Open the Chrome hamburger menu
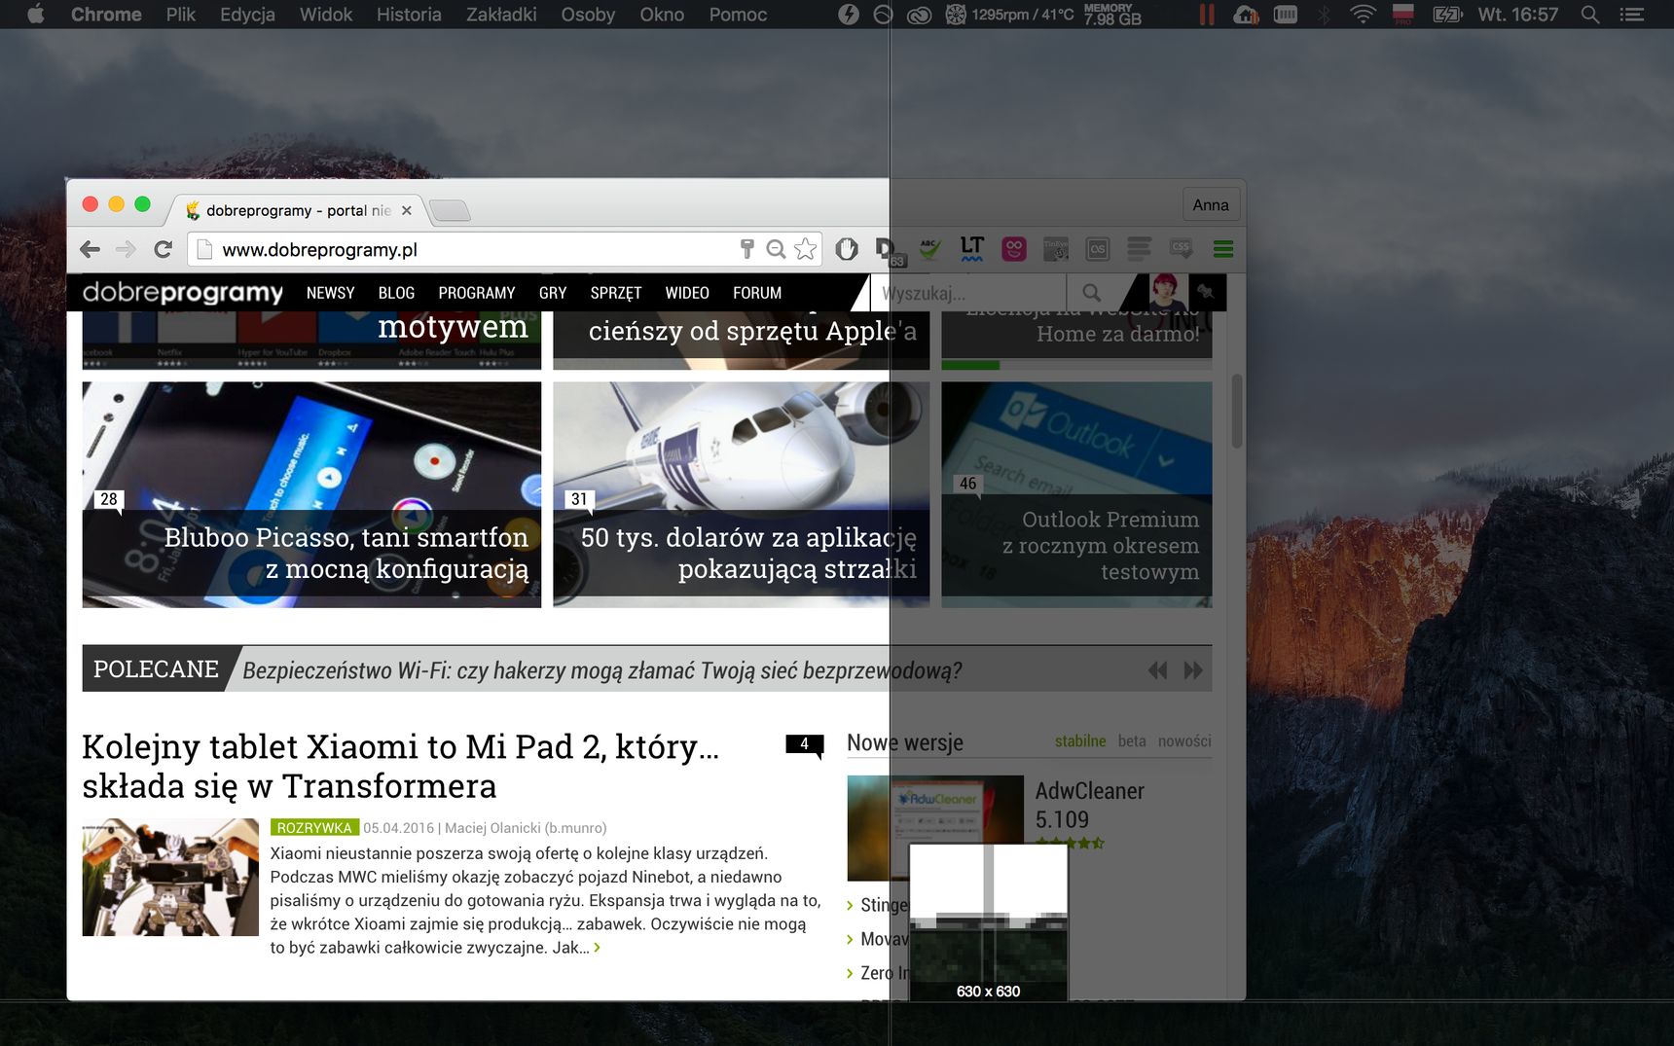 (x=1223, y=249)
